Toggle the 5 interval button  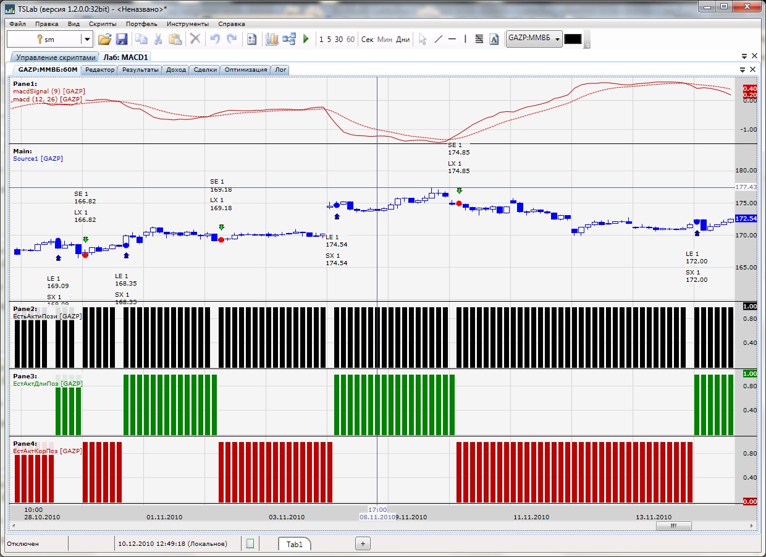(x=329, y=40)
